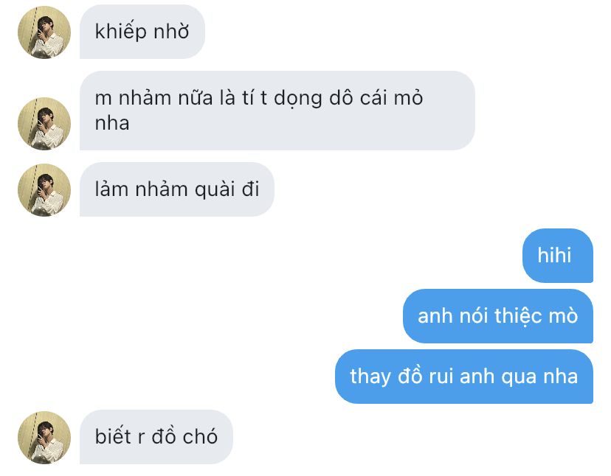Image resolution: width=611 pixels, height=476 pixels.
Task: Click the word "chó" in the bottom message
Action: pyautogui.click(x=200, y=436)
